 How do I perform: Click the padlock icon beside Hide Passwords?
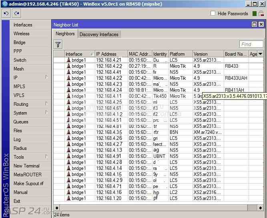(261, 14)
